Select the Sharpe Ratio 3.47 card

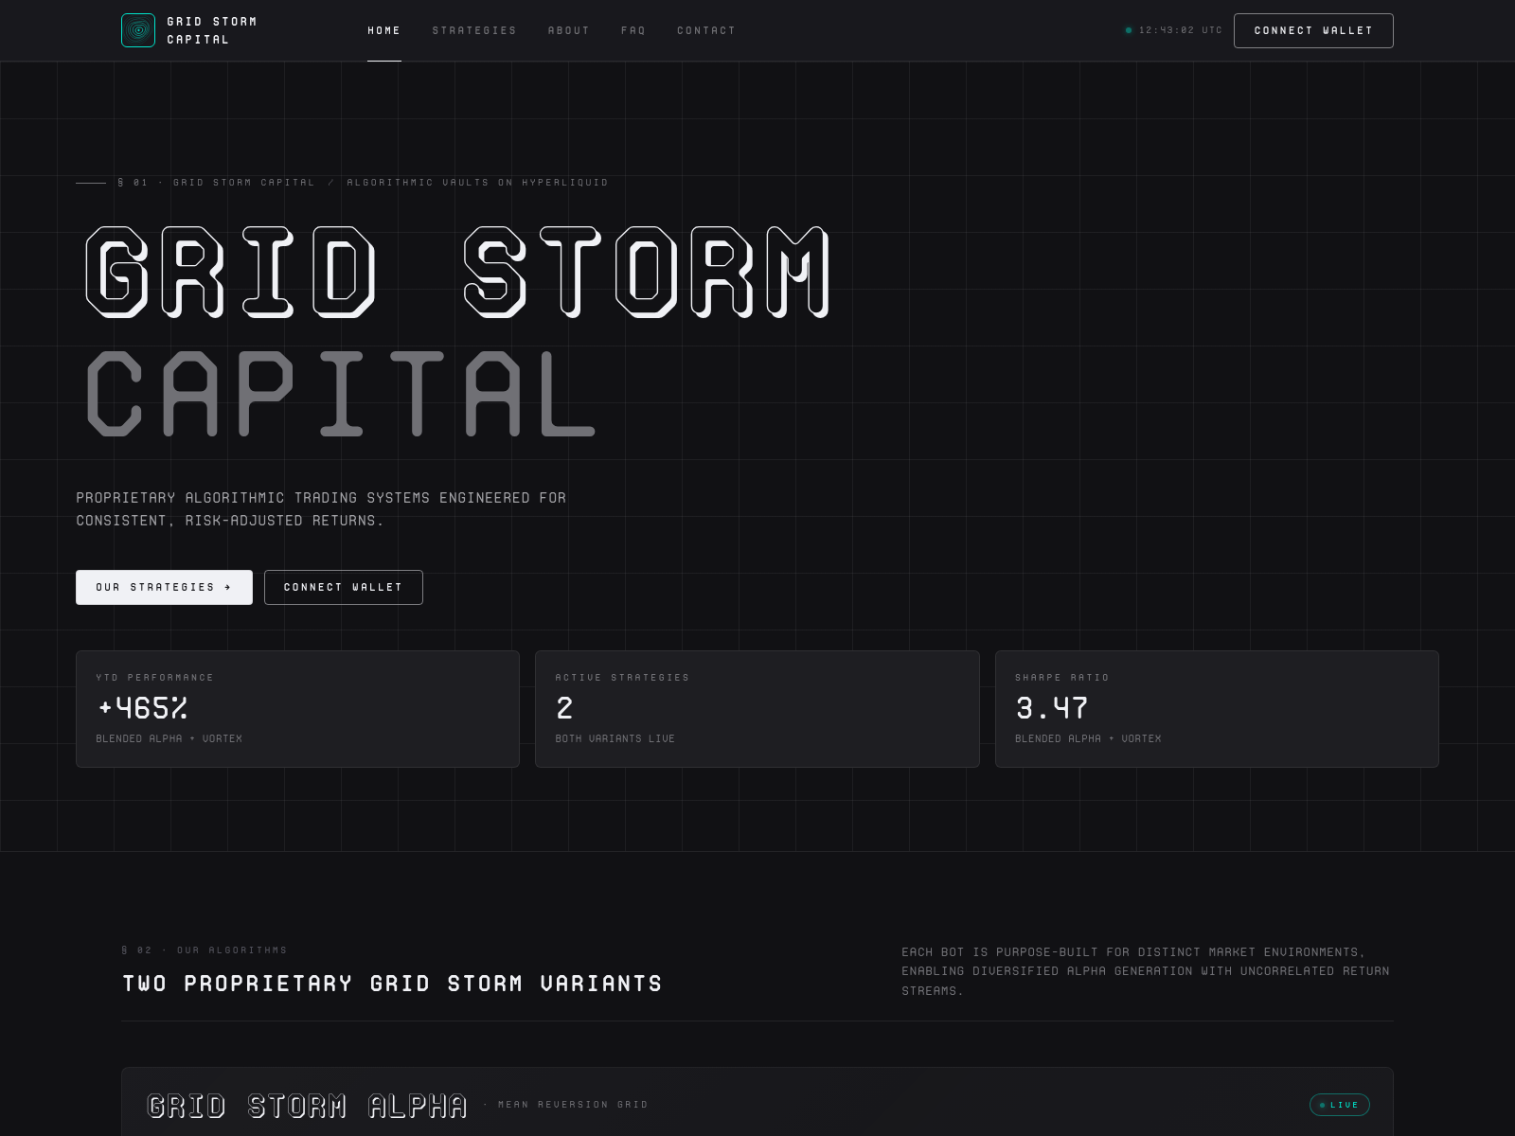pyautogui.click(x=1216, y=708)
